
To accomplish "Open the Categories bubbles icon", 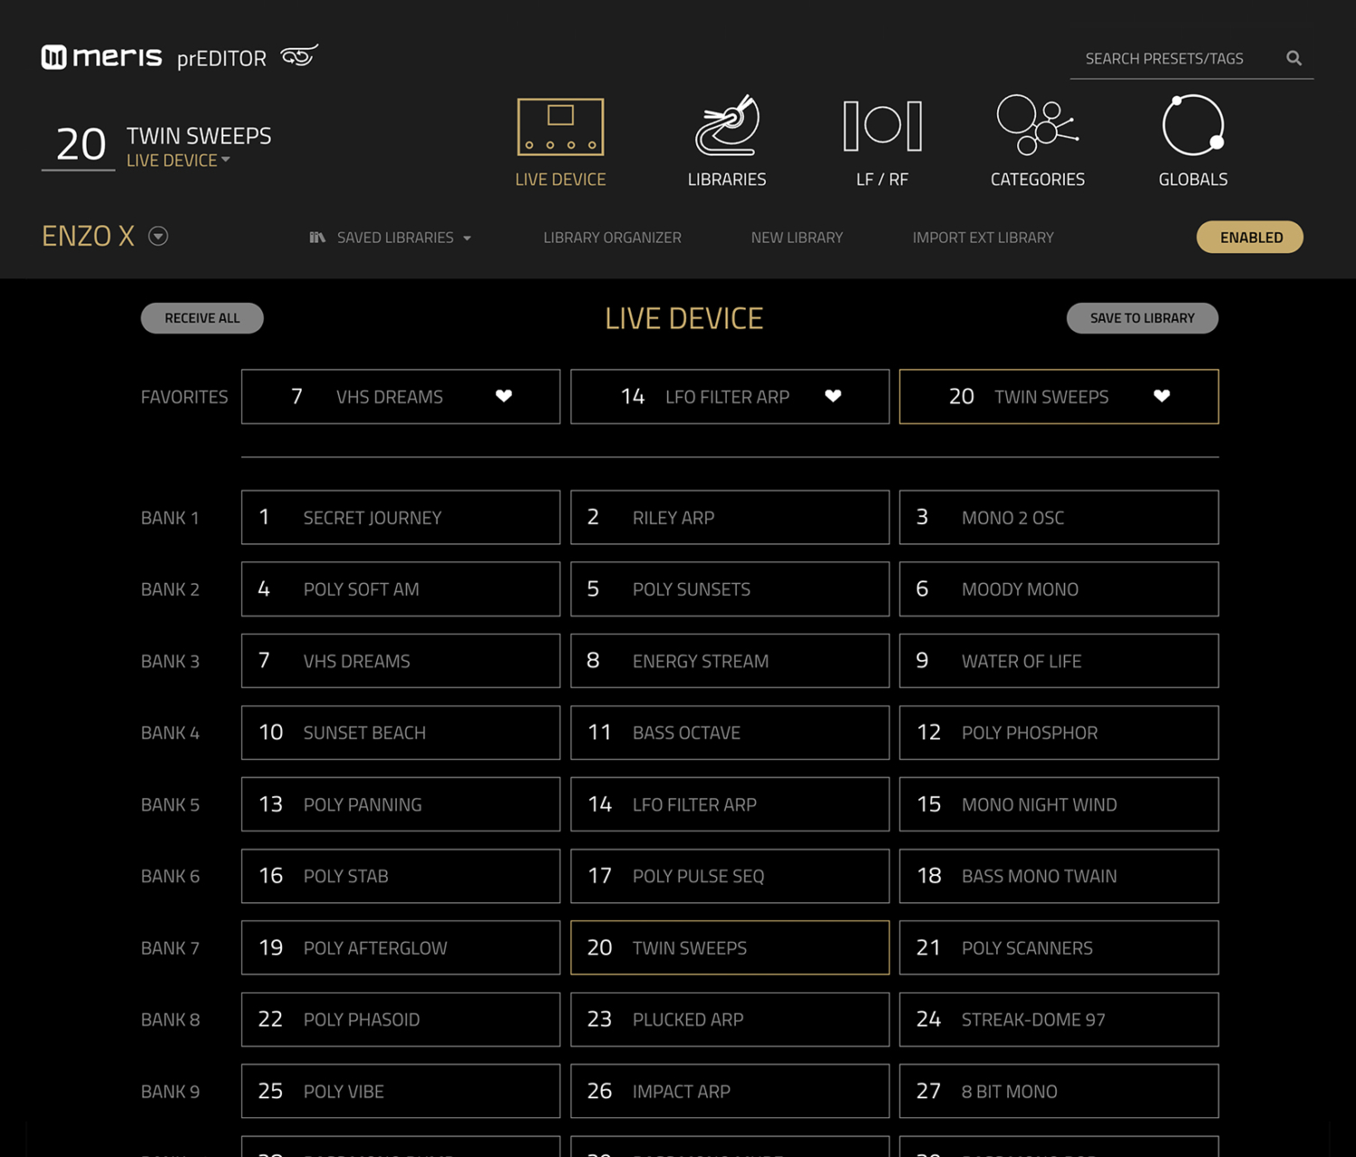I will 1037,126.
